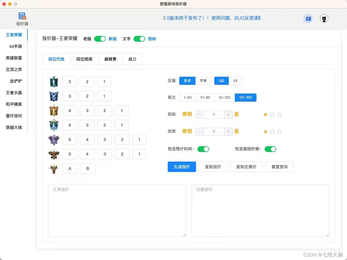The height and width of the screenshot is (260, 347).
Task: Click the scrolling 2.0版本 announcement text
Action: click(212, 18)
